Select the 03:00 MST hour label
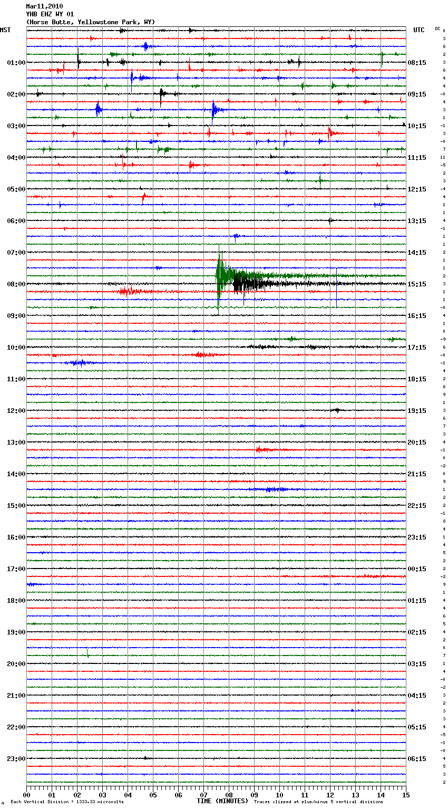The height and width of the screenshot is (809, 448). [x=16, y=126]
